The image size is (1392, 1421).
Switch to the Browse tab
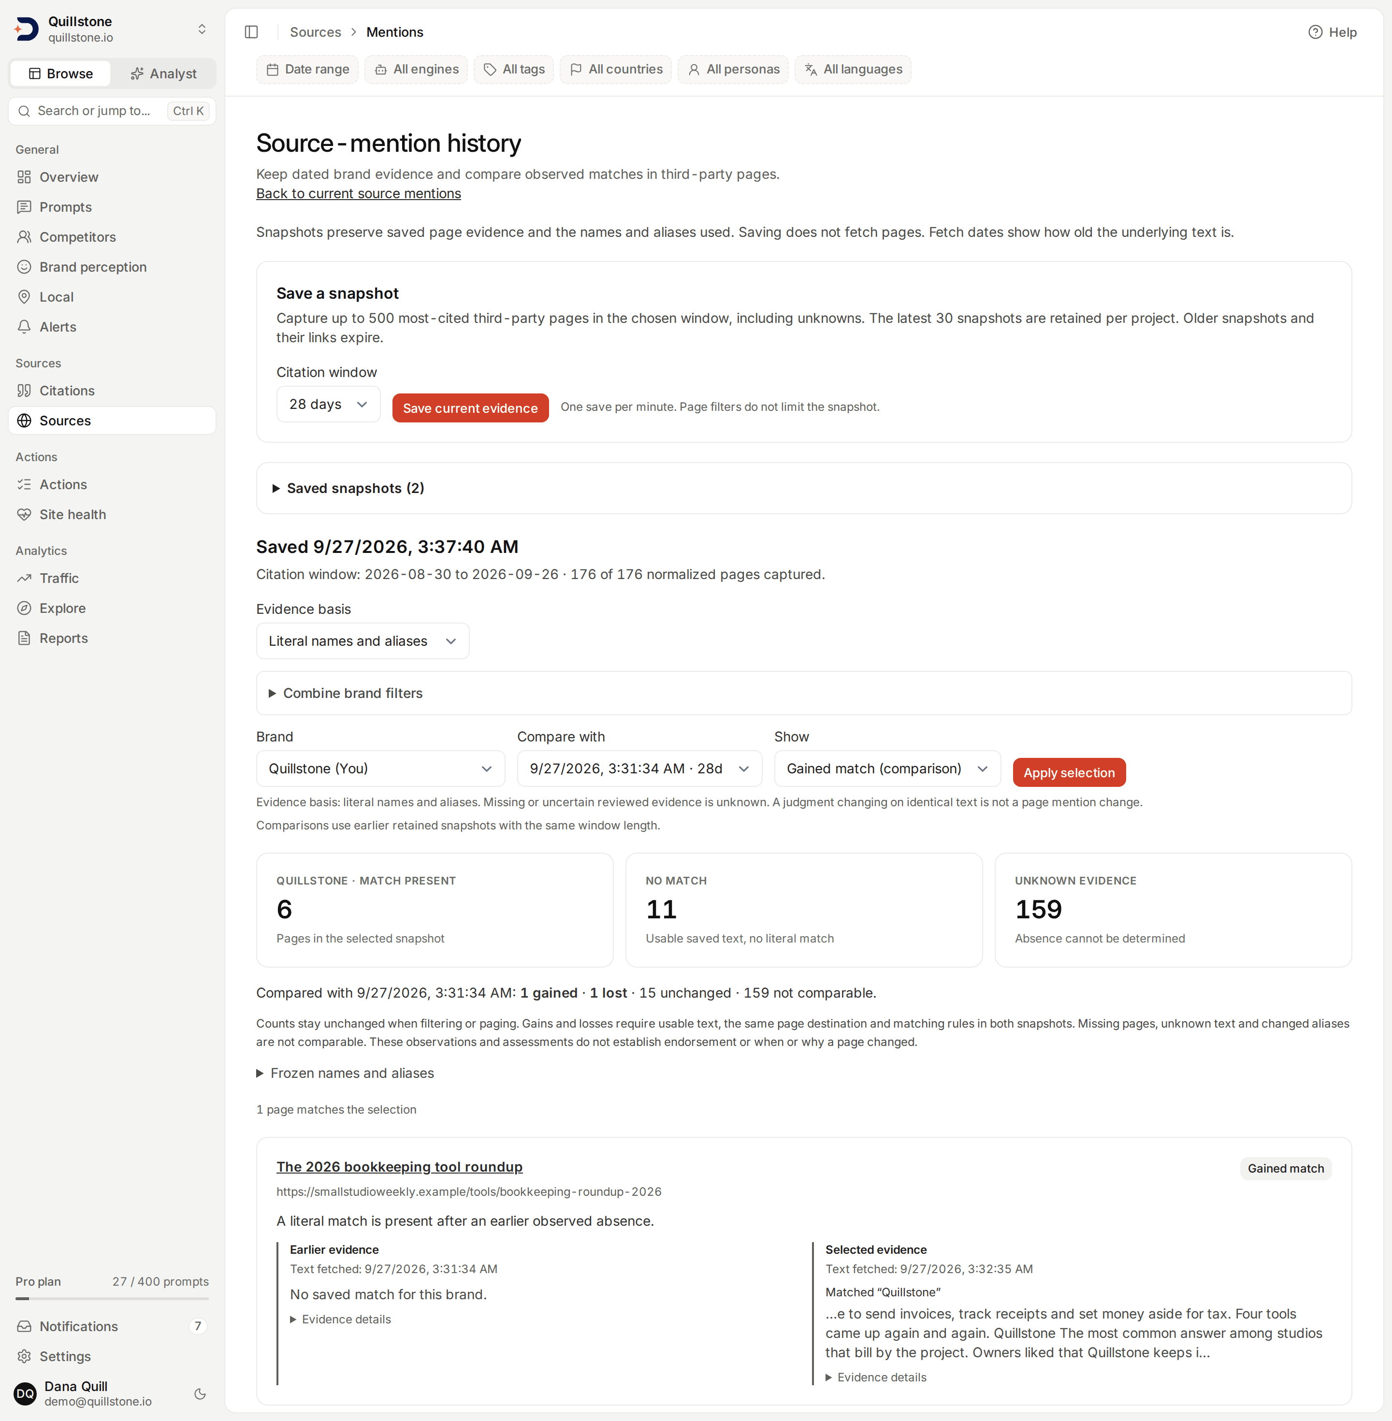[x=61, y=74]
